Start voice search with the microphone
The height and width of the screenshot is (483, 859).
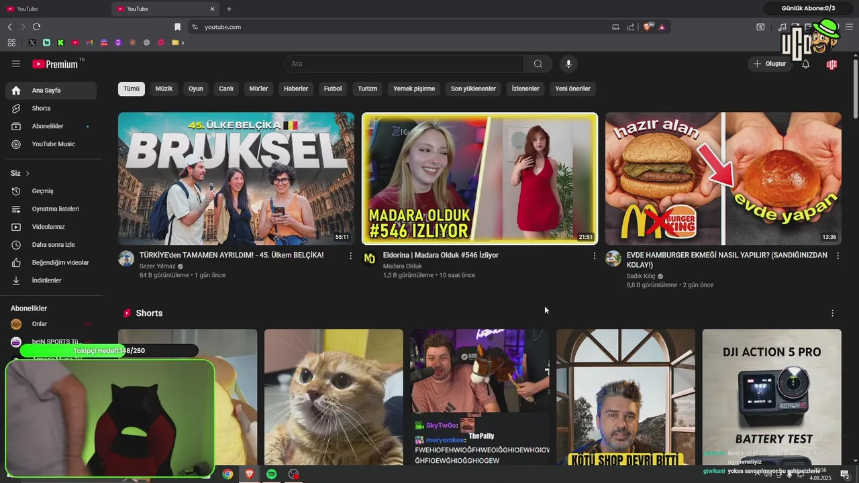tap(568, 64)
